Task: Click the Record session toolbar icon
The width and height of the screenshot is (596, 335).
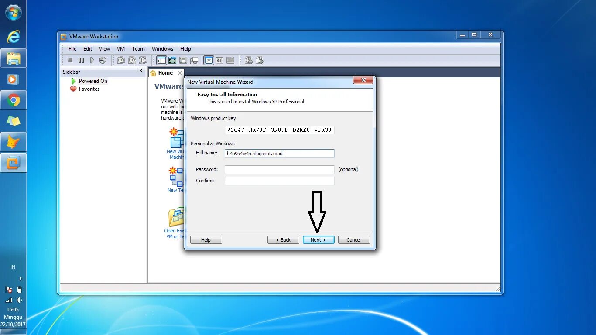Action: click(249, 60)
